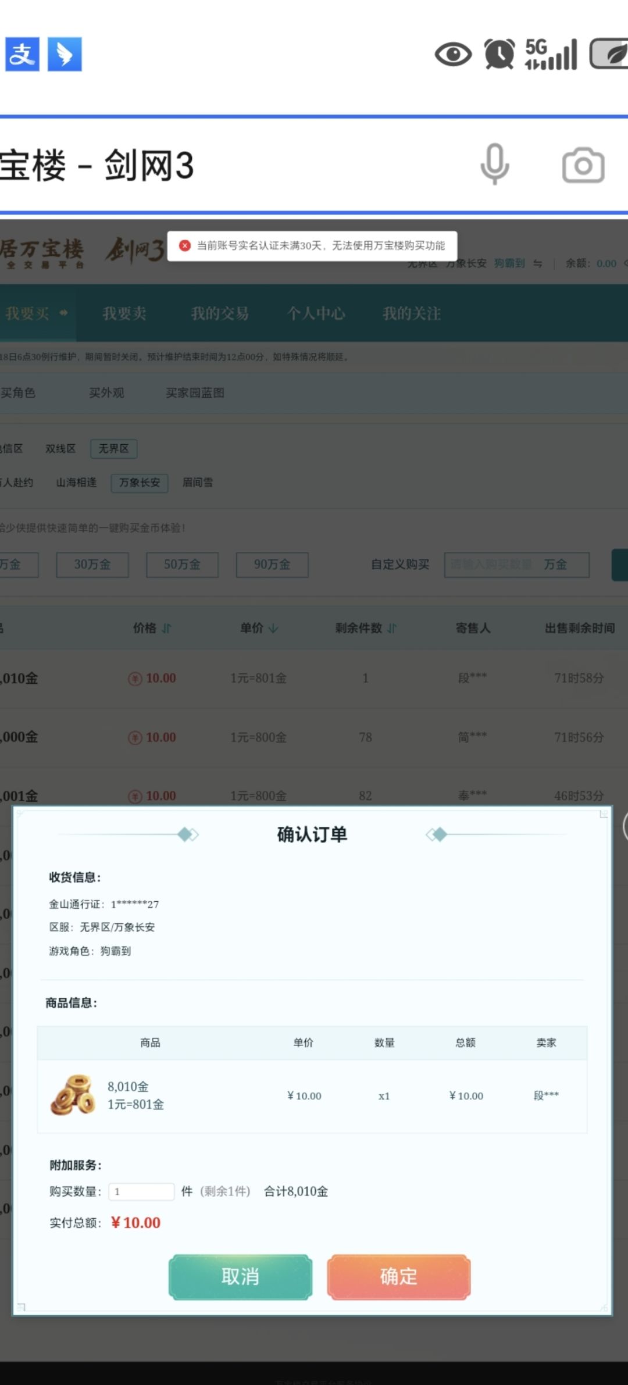Click seller 简*** in listing row

pyautogui.click(x=472, y=737)
